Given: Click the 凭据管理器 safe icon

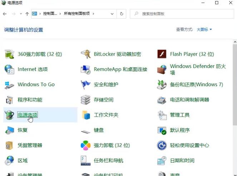Looking at the screenshot, I should [x=9, y=145].
